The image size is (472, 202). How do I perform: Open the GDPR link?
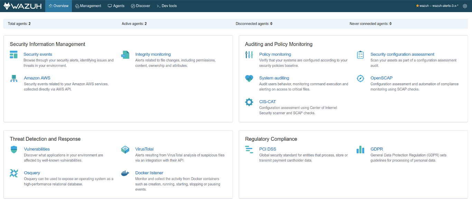(377, 149)
